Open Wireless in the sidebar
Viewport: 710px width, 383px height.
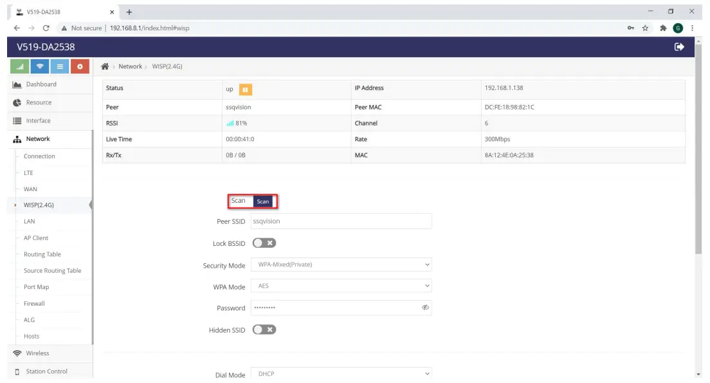[x=50, y=353]
